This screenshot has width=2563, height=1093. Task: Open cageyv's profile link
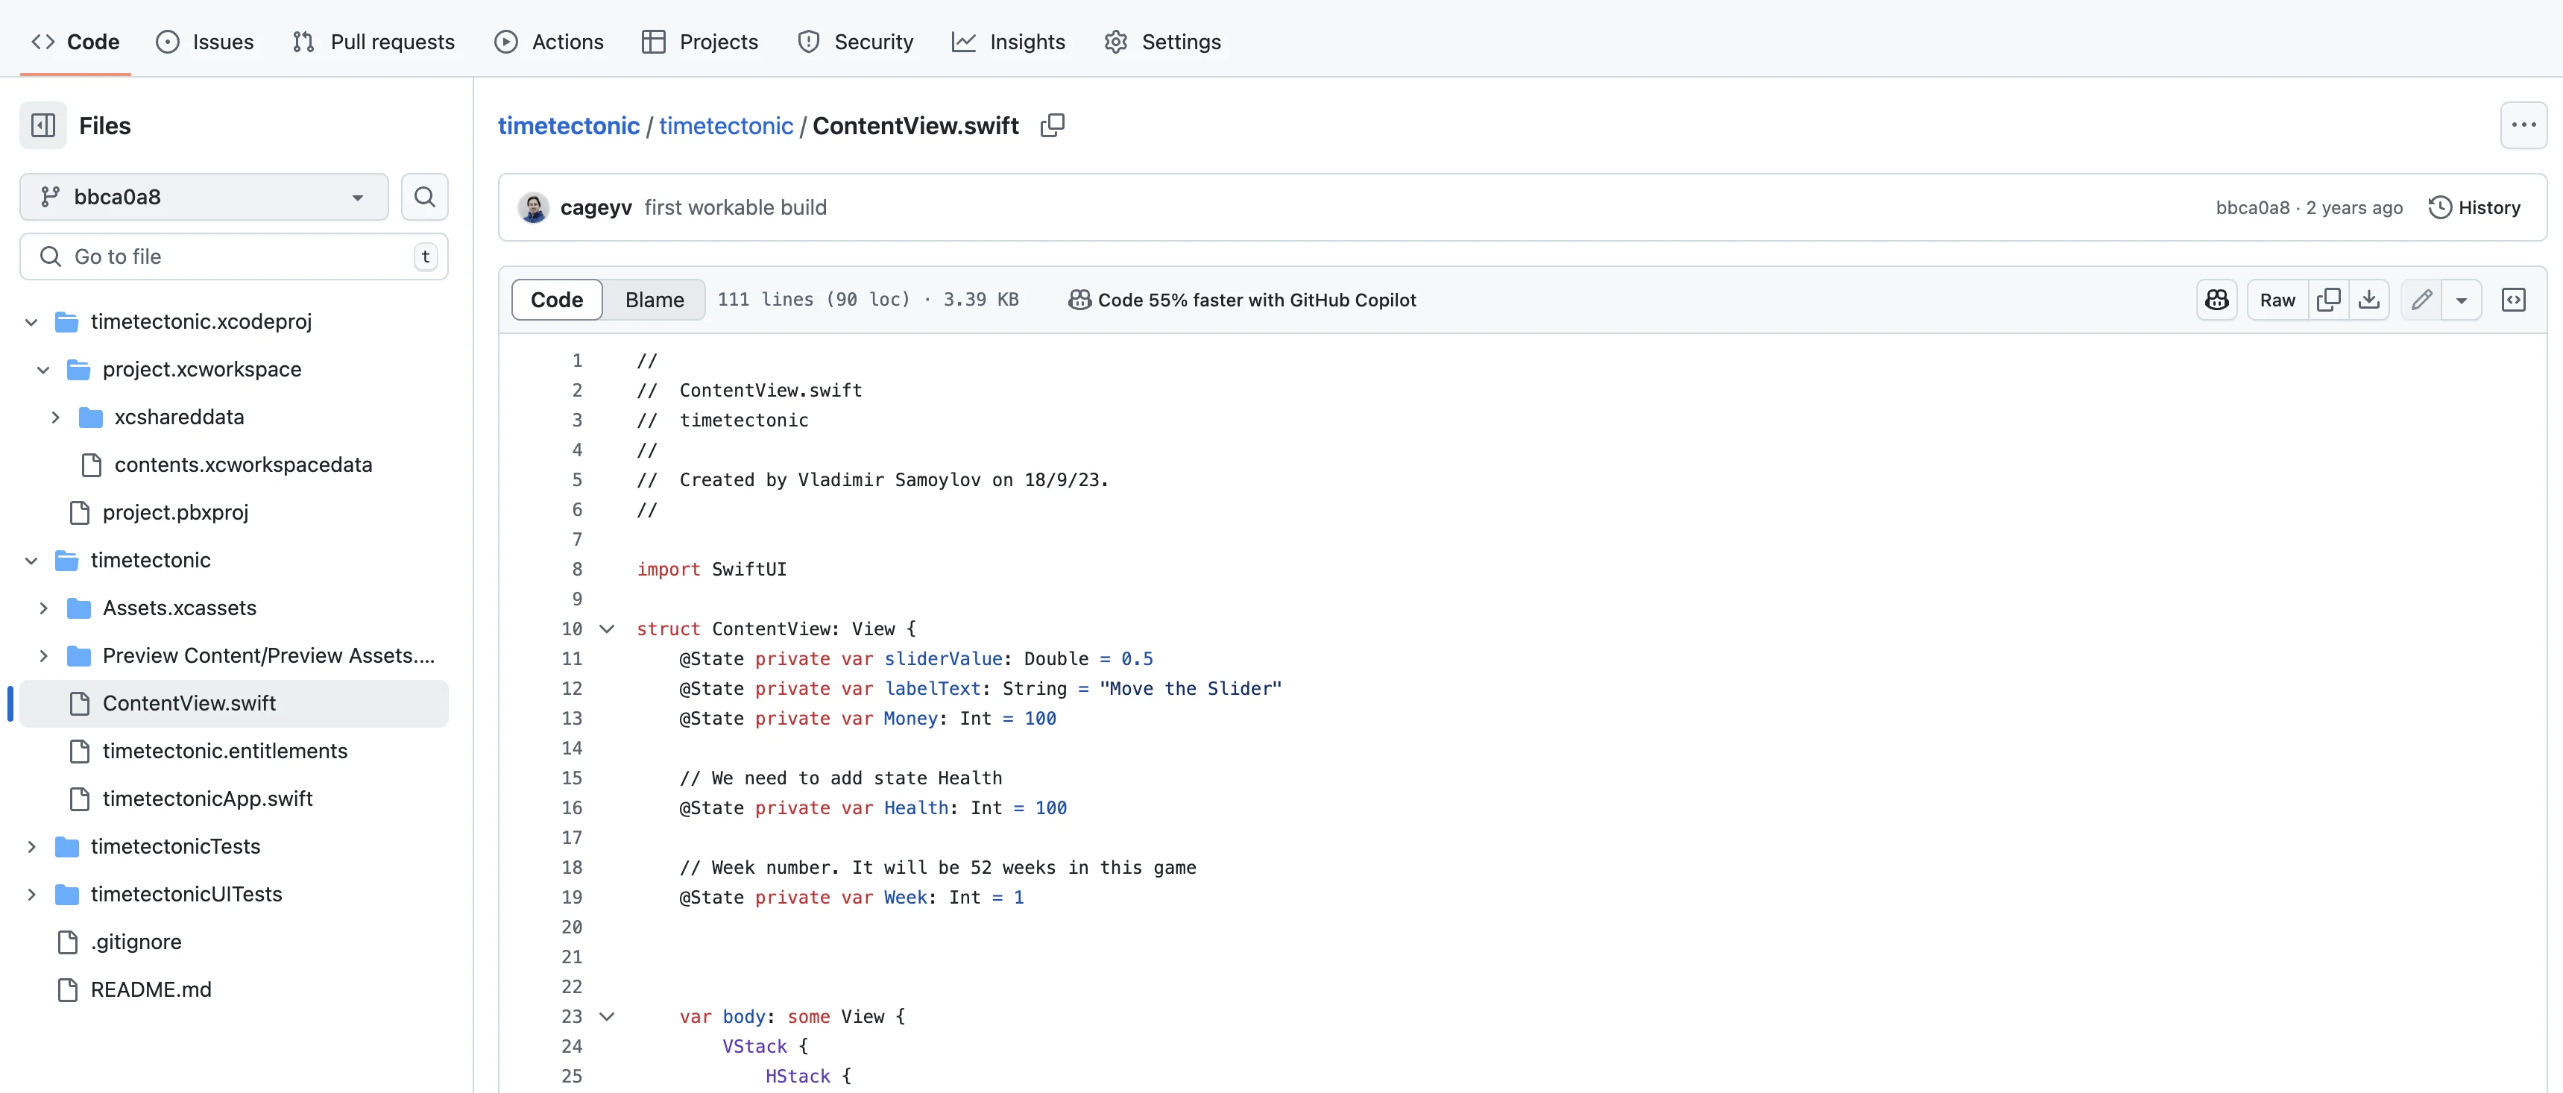pos(596,207)
